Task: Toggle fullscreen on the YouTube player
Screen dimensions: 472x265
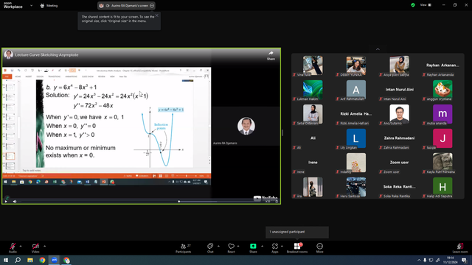Action: (x=277, y=201)
